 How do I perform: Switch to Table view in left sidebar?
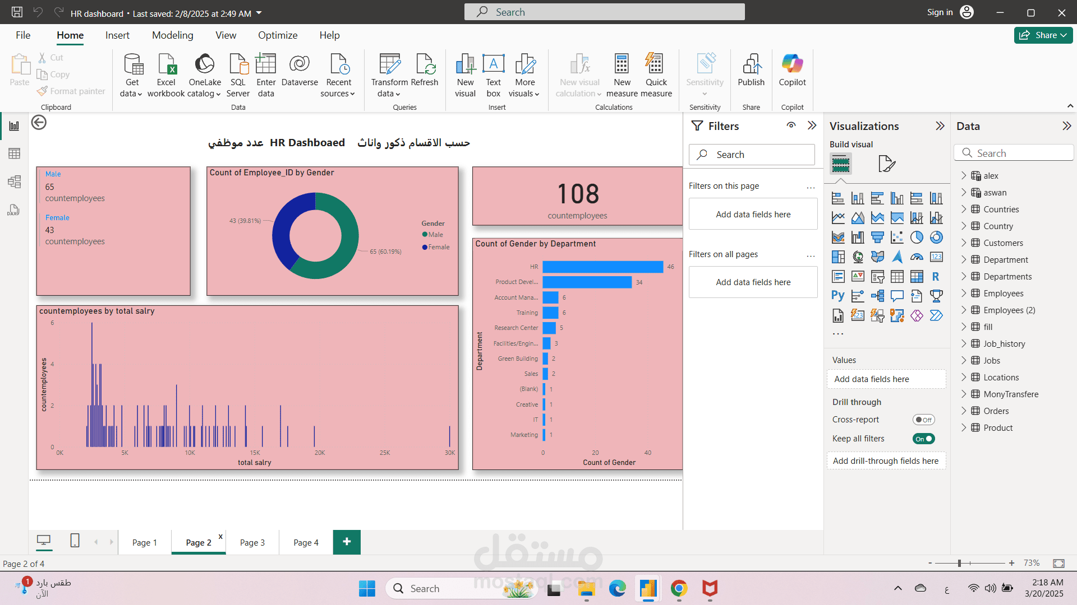tap(14, 153)
